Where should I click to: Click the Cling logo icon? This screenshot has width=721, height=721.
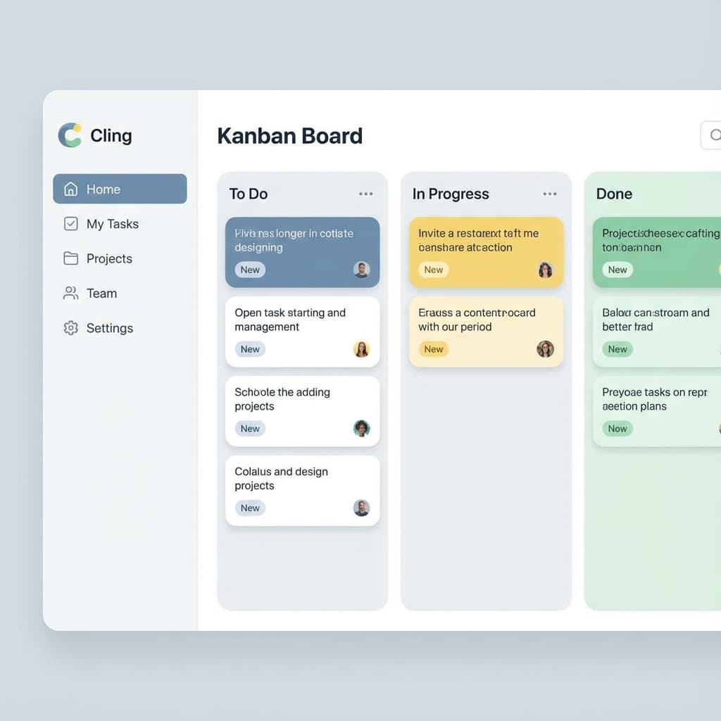[x=69, y=135]
